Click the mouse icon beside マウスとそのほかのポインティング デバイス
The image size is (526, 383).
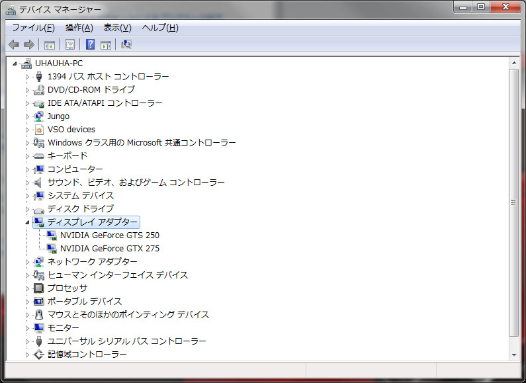39,315
